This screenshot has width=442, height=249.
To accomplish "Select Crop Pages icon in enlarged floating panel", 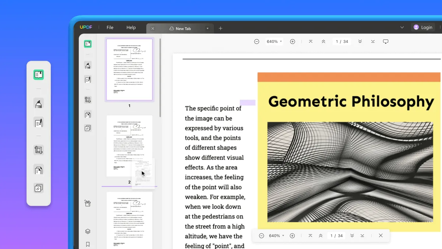I will [x=39, y=150].
